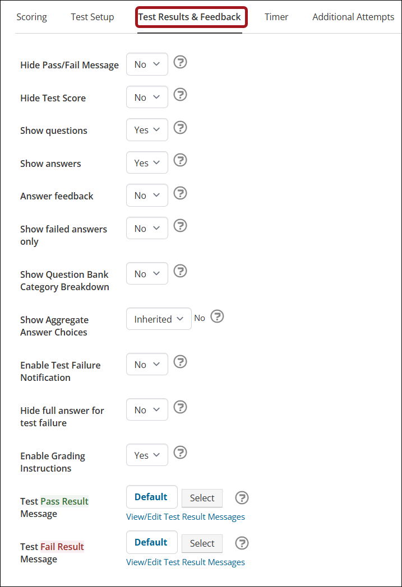Show help for Show Aggregate Answer Choices
Image resolution: width=402 pixels, height=587 pixels.
tap(218, 316)
